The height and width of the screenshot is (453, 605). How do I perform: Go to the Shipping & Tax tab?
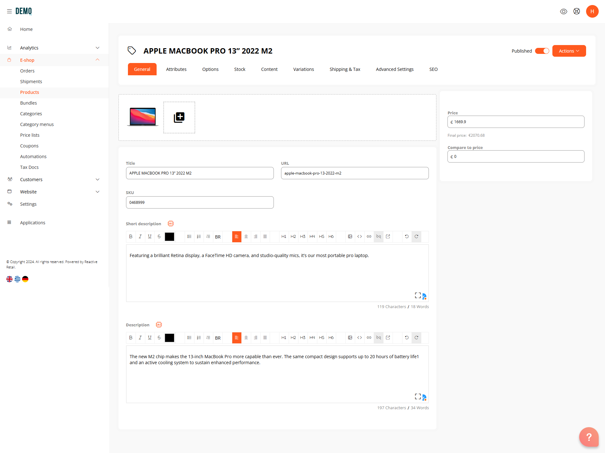(345, 69)
